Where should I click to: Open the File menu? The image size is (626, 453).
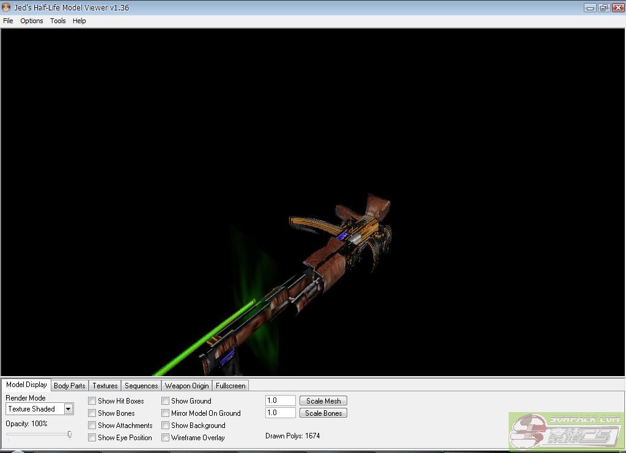coord(8,21)
